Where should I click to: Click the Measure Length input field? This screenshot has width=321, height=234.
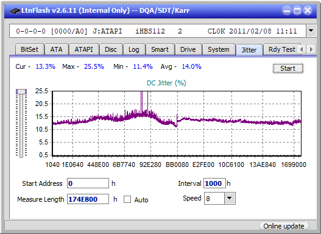tap(88, 199)
